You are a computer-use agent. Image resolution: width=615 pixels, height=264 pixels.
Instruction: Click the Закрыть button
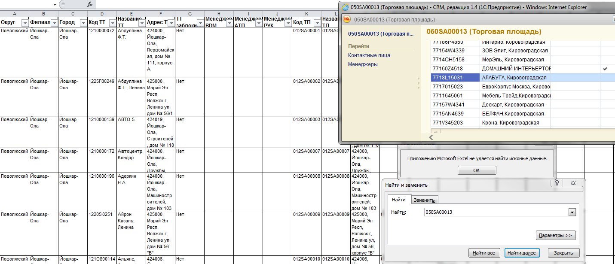pyautogui.click(x=564, y=253)
